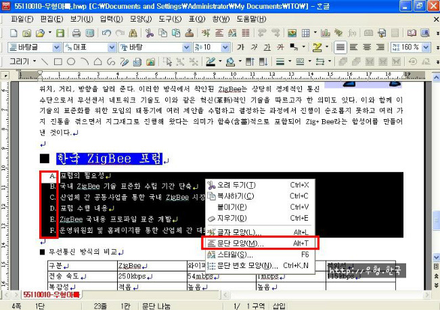Screen dimensions: 440x310
Task: Open the 편집(E) menu
Action: [x=51, y=19]
